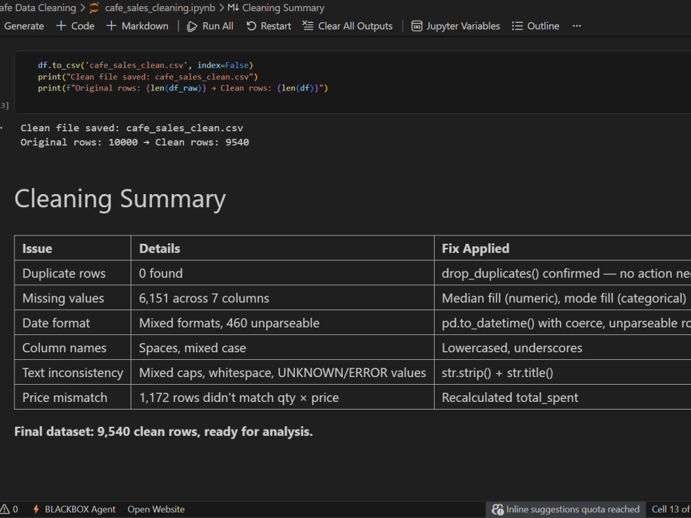
Task: Click the Copilot icon in status bar
Action: pyautogui.click(x=498, y=510)
